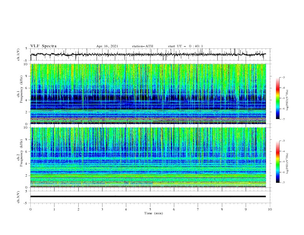Click "-3" on the ch.1 color bar scale
This screenshot has height=235, width=304.
[283, 77]
